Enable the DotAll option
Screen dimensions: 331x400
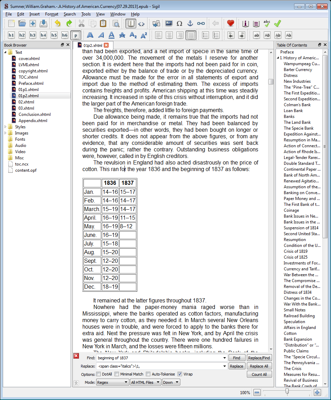point(98,374)
